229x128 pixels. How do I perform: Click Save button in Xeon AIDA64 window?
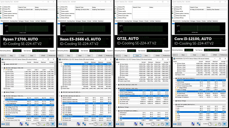coord(89,56)
